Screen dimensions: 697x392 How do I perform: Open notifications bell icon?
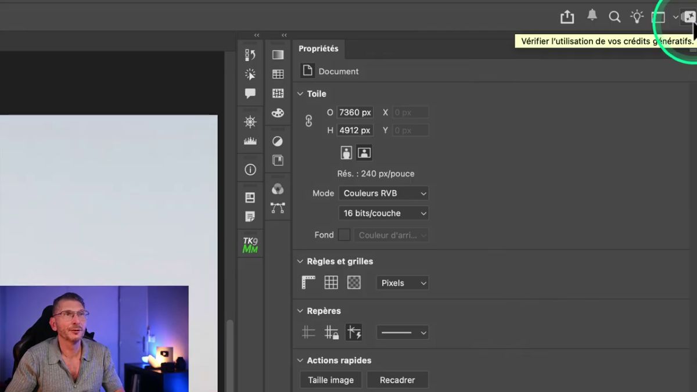coord(592,16)
